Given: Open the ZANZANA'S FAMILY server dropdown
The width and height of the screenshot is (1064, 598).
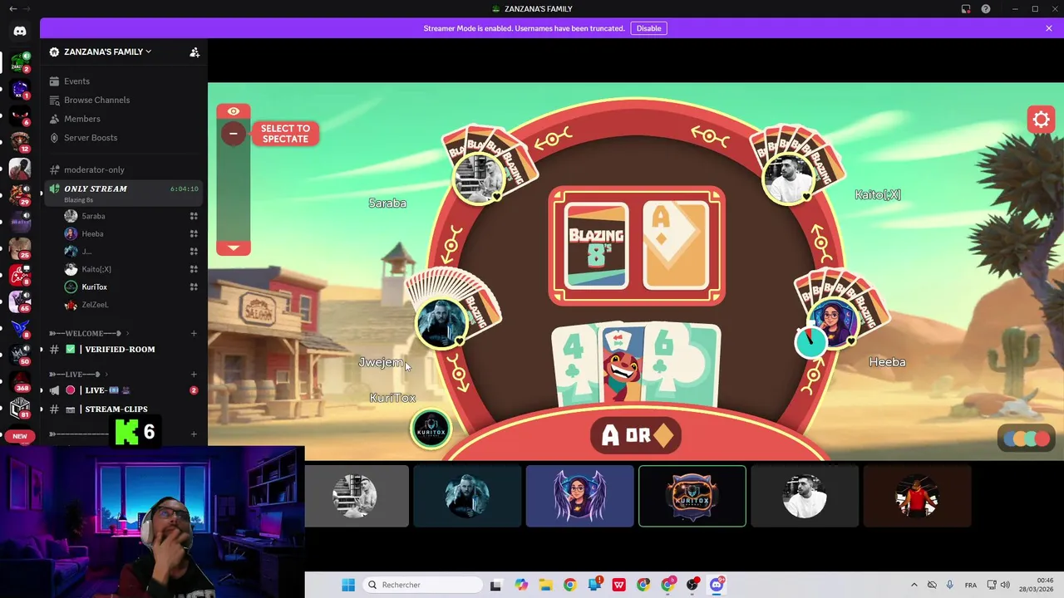Looking at the screenshot, I should pos(107,51).
